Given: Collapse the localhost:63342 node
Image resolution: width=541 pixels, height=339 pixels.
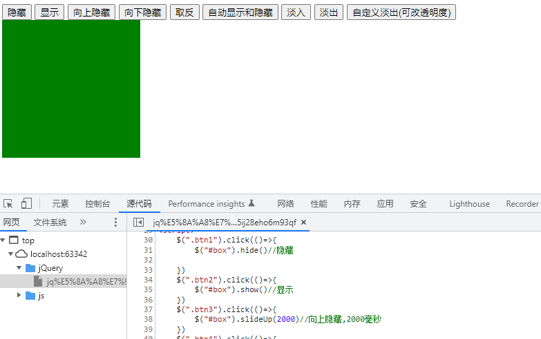Looking at the screenshot, I should pyautogui.click(x=10, y=254).
